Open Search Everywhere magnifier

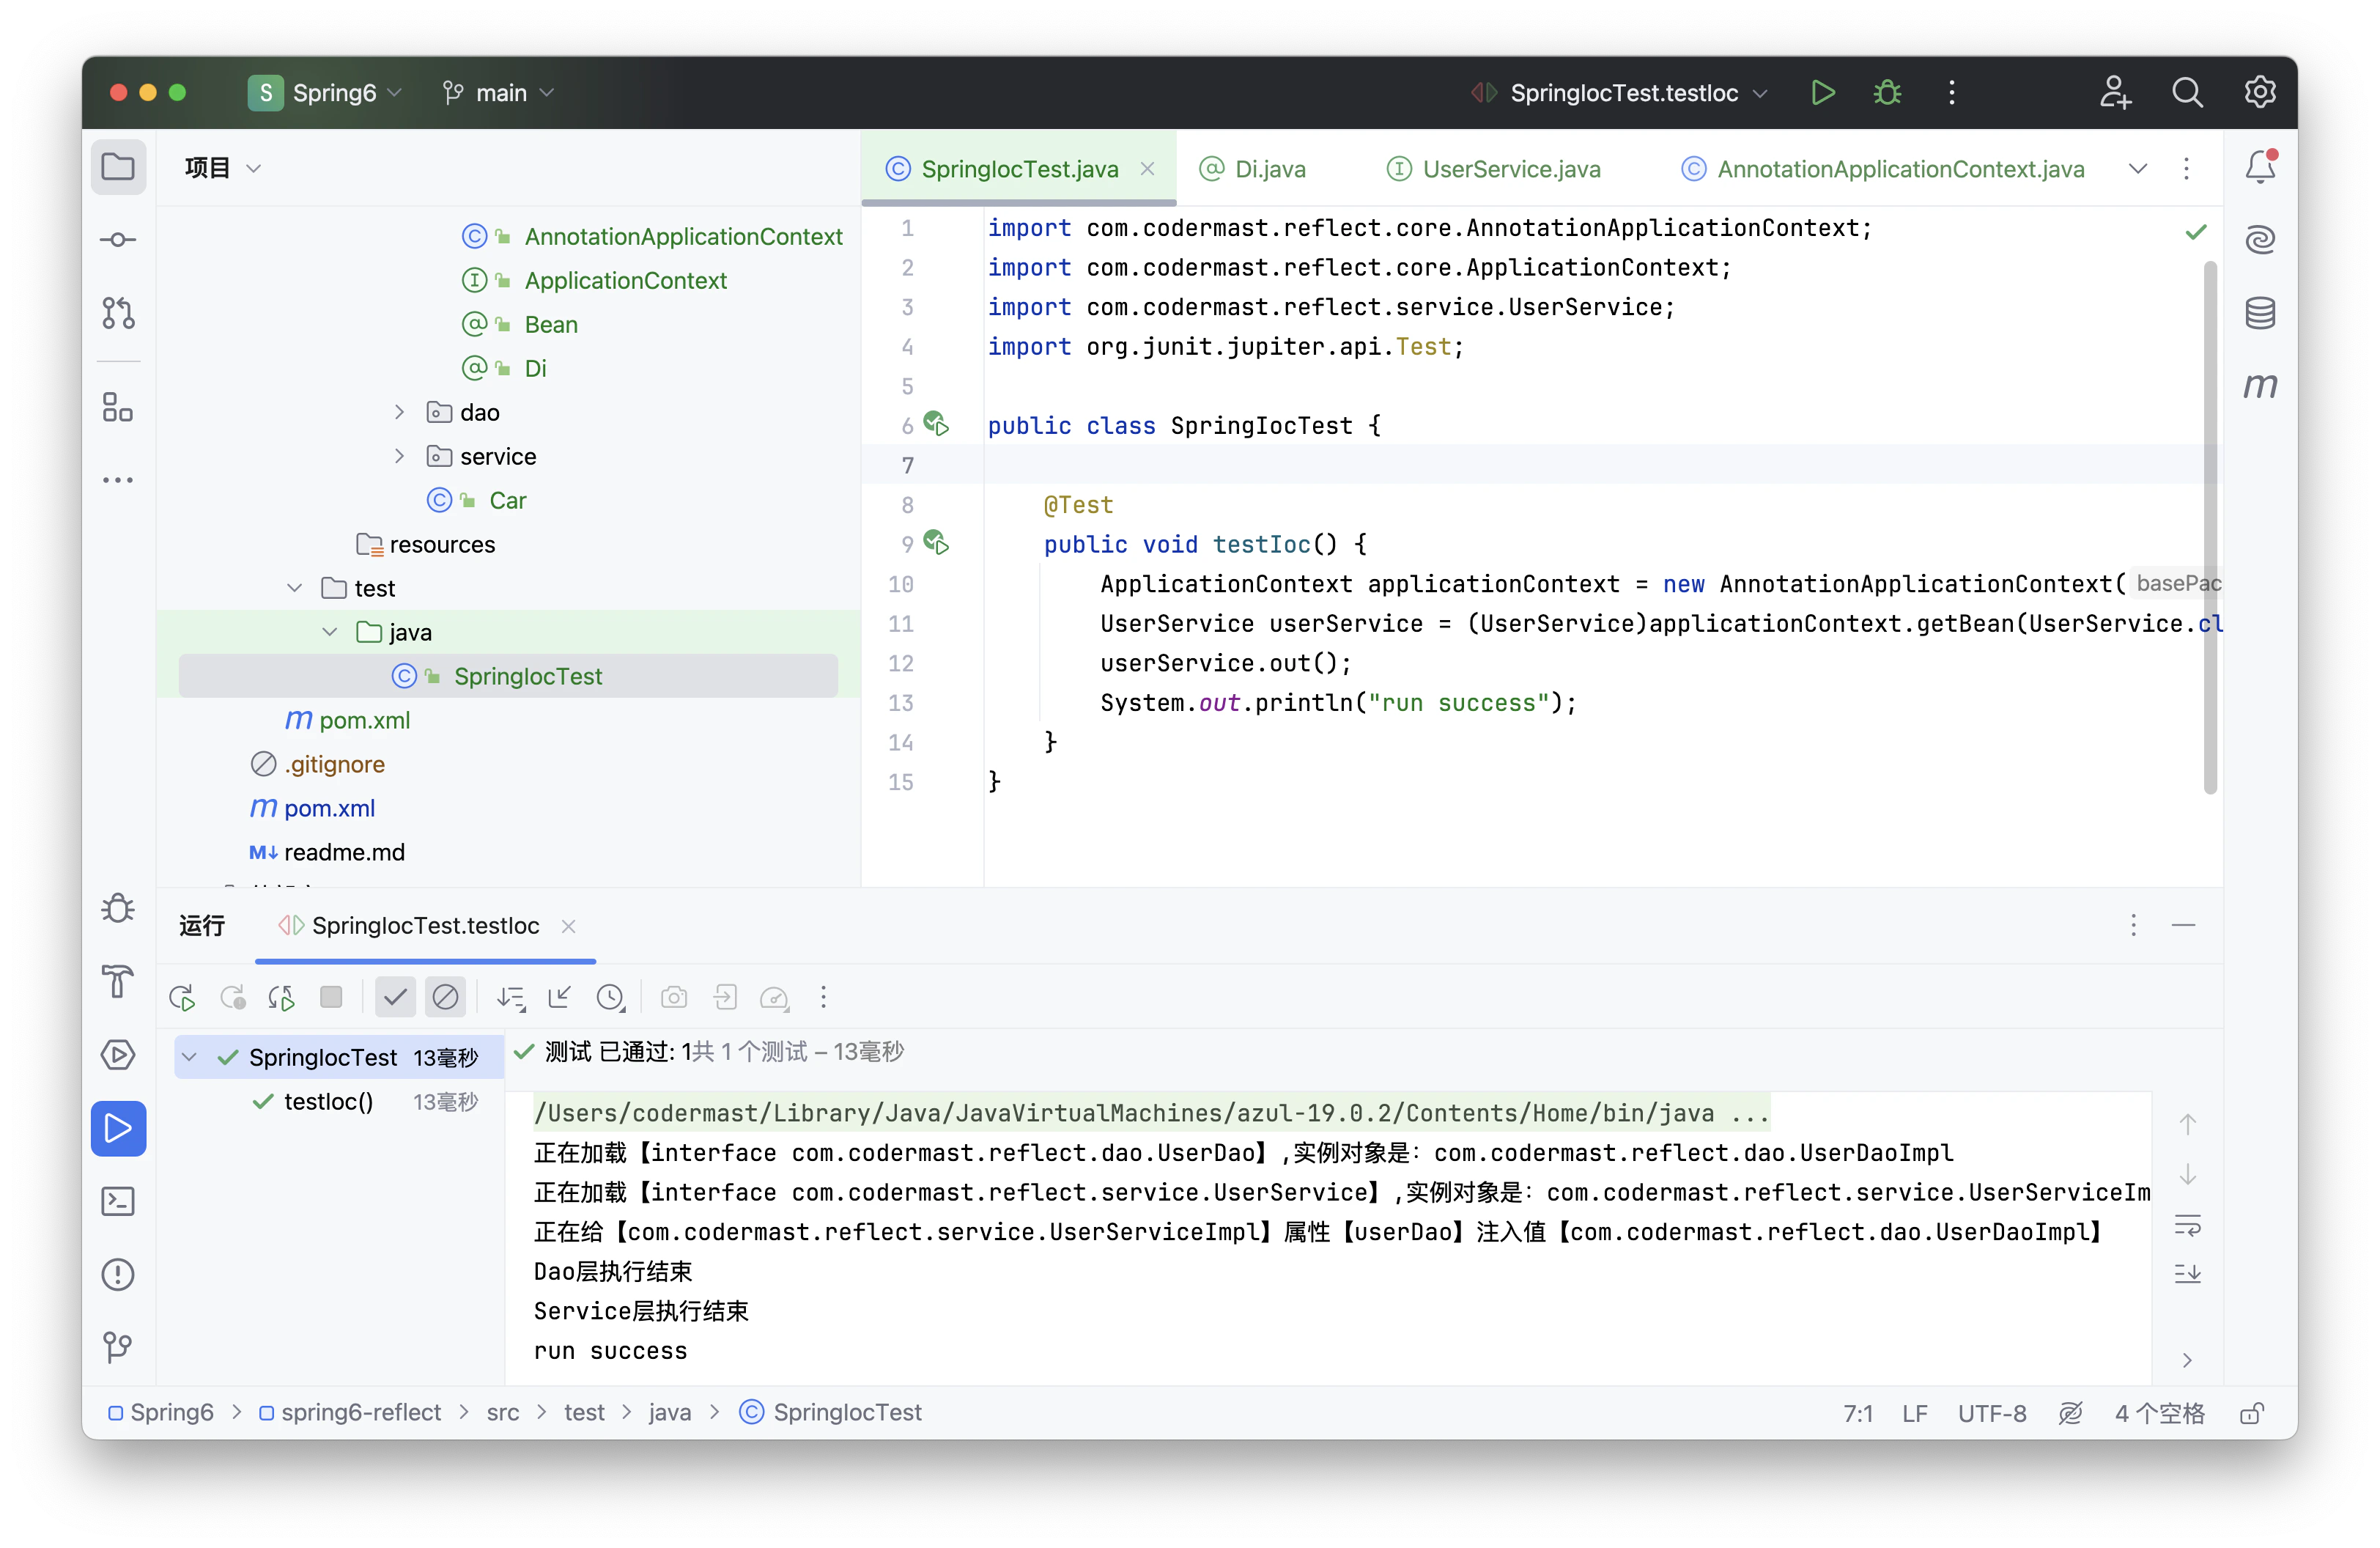click(2186, 93)
